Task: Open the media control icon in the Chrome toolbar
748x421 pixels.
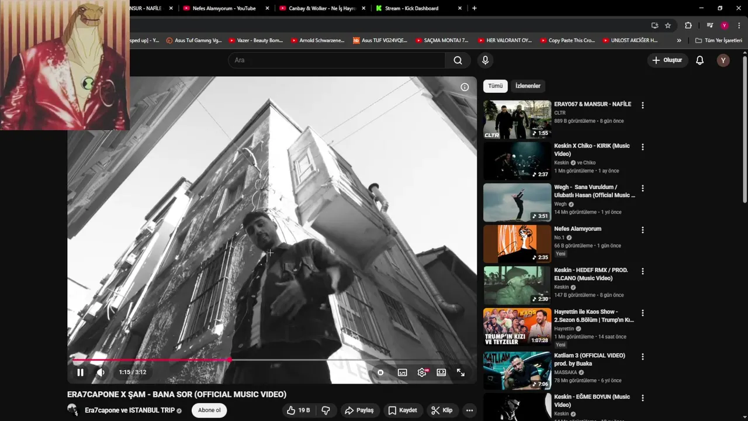Action: 709,25
